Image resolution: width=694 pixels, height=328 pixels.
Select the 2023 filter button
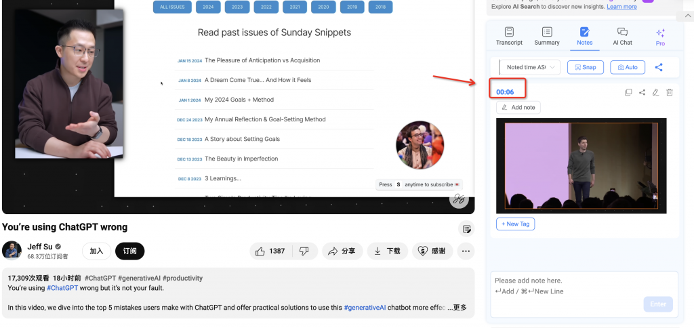coord(237,7)
